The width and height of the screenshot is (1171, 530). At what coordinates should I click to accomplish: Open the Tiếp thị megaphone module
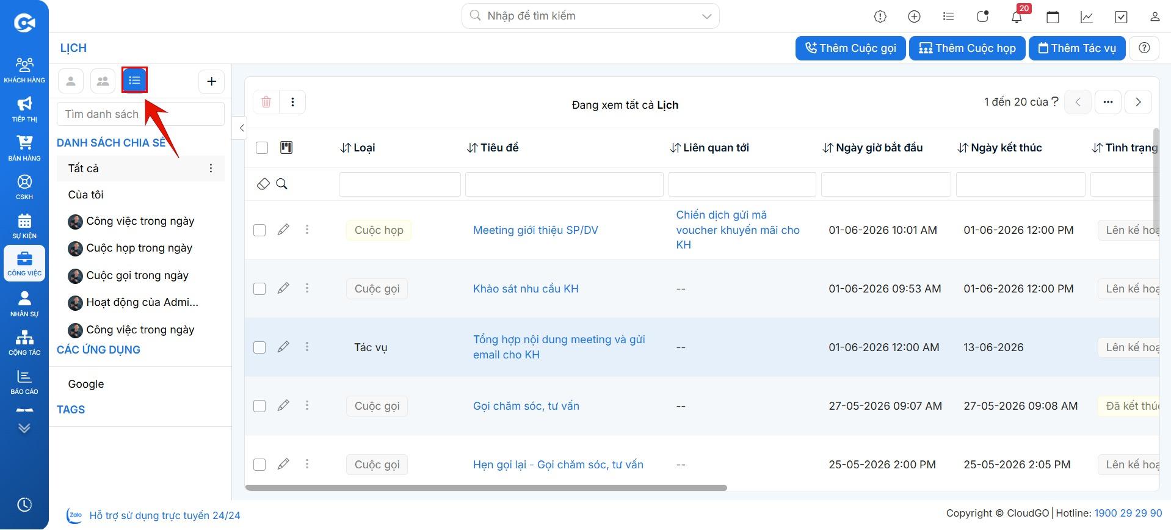point(24,109)
